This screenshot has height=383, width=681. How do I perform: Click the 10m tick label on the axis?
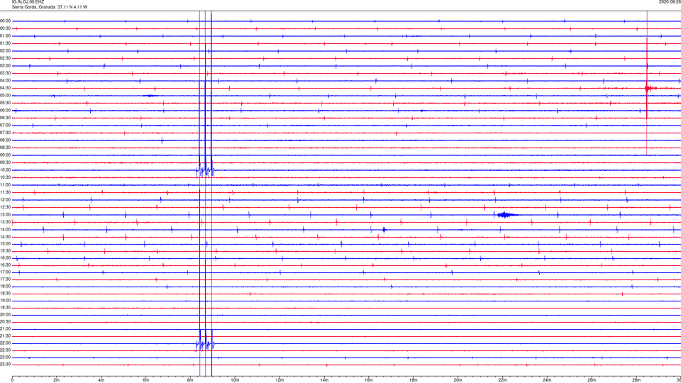click(x=235, y=380)
